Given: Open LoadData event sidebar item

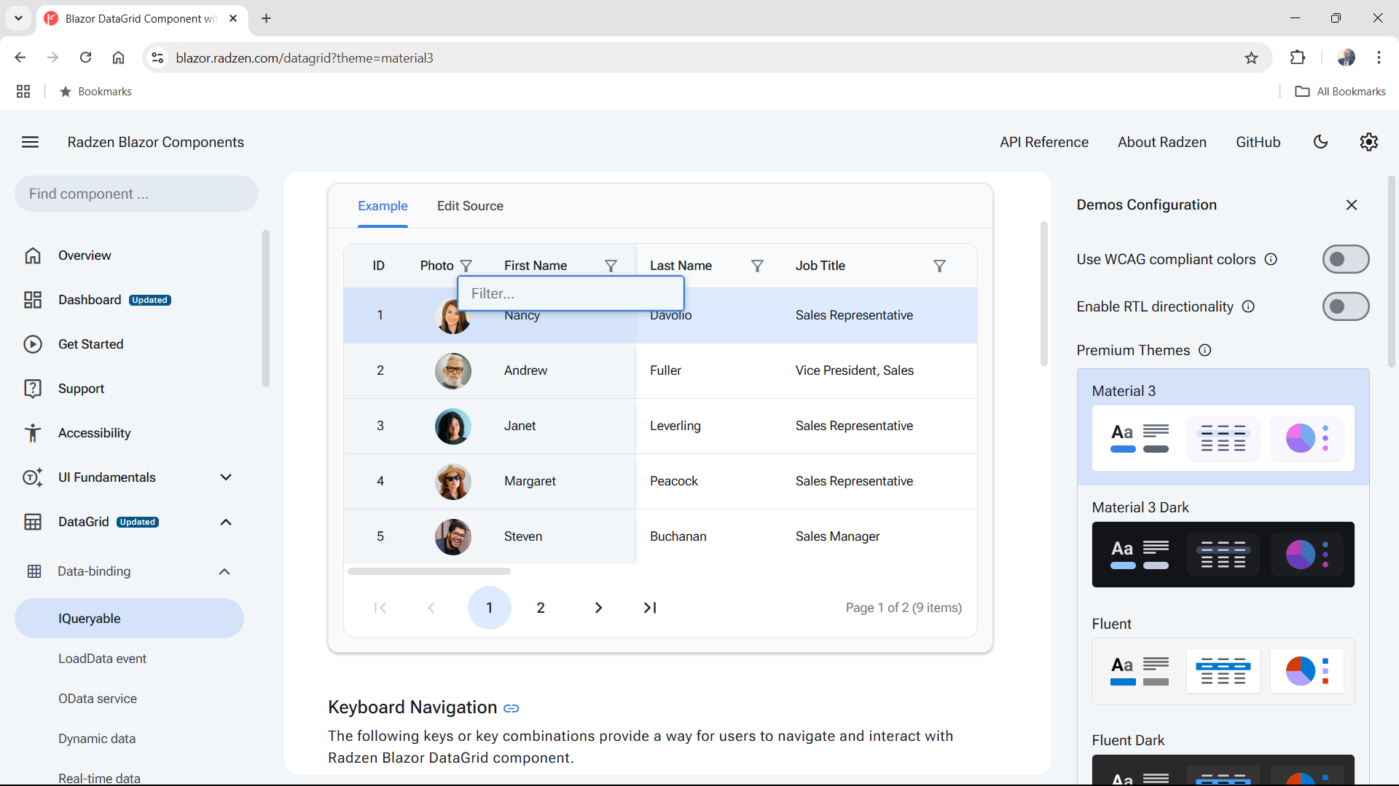Looking at the screenshot, I should (102, 659).
